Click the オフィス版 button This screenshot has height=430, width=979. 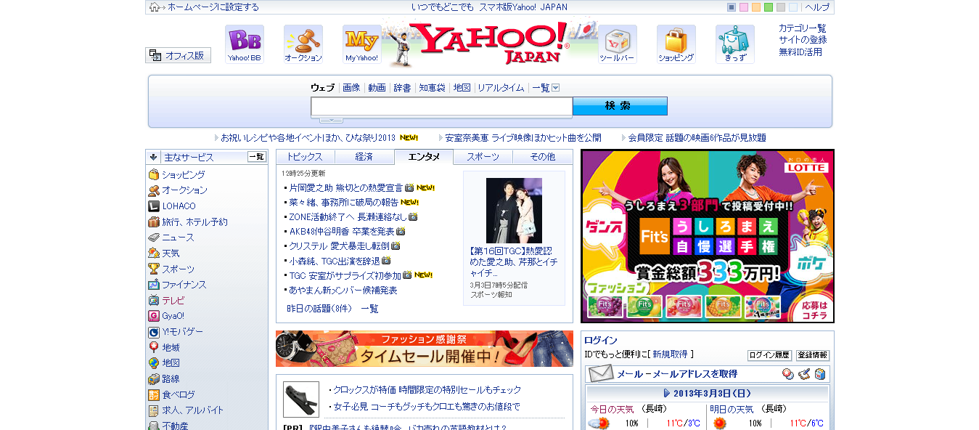click(179, 55)
